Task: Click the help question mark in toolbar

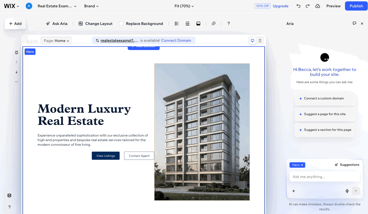Action: click(x=229, y=24)
